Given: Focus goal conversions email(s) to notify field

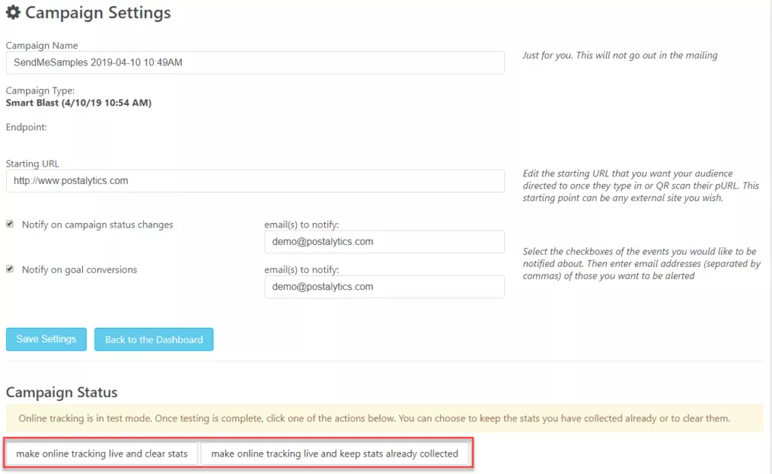Looking at the screenshot, I should [384, 286].
